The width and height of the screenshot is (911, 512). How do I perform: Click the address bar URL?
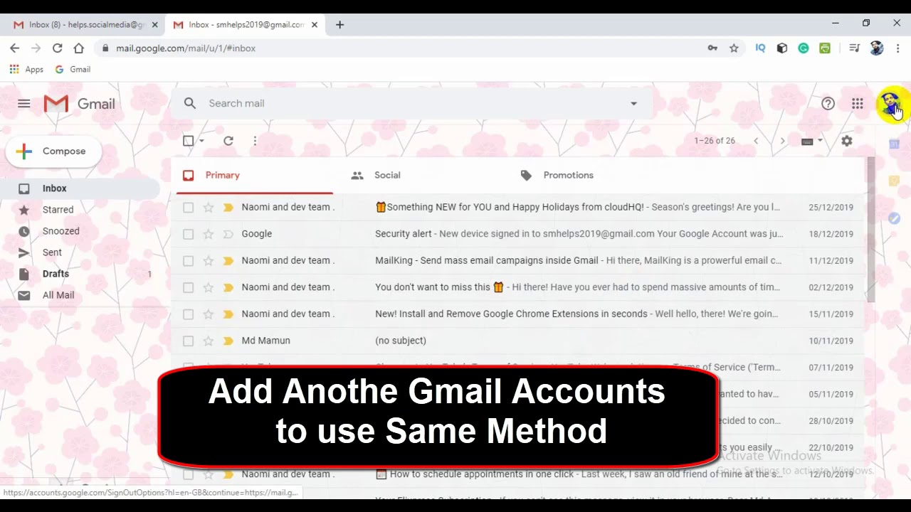coord(186,48)
